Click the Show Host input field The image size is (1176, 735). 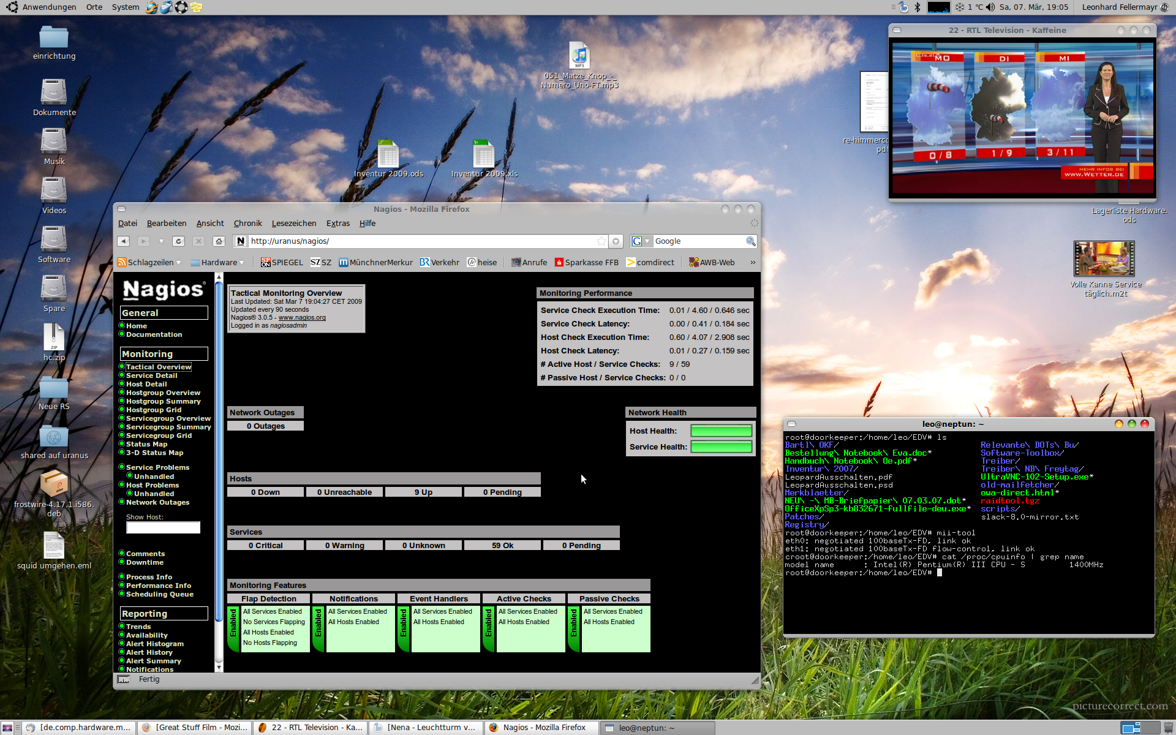pos(163,527)
